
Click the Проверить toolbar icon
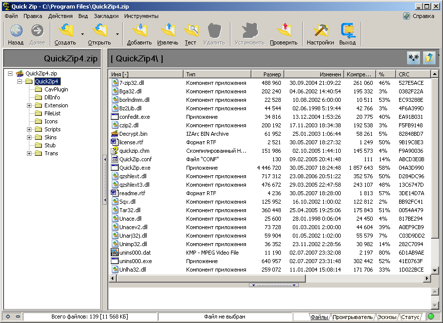283,31
